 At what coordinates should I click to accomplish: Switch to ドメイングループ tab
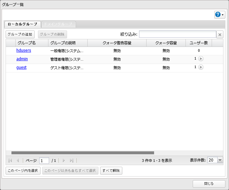[59, 24]
